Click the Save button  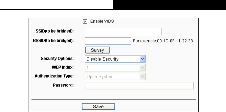point(98,106)
